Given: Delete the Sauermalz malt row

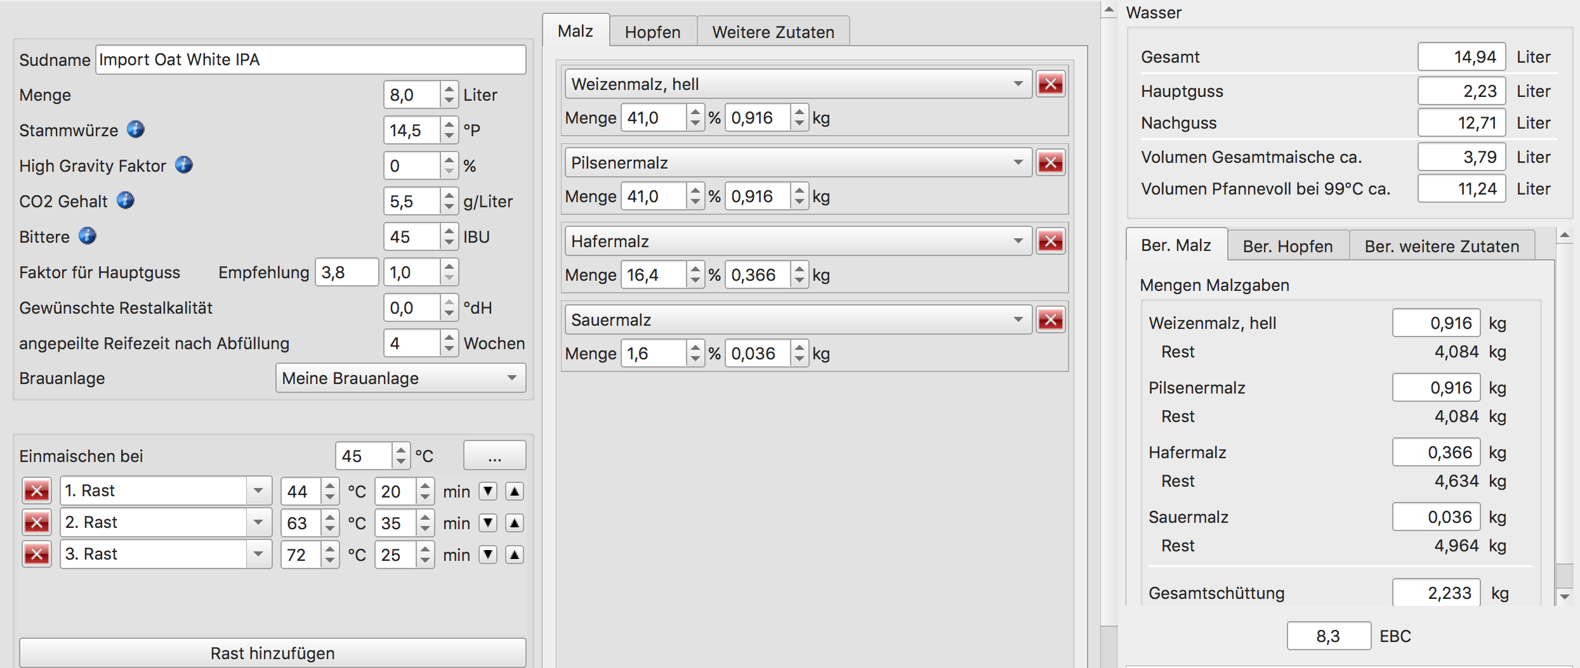Looking at the screenshot, I should pos(1050,319).
